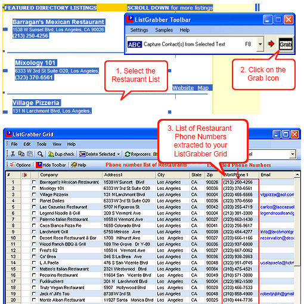Screen dimensions: 304x304
Task: Click the Copy icon in grid toolbar
Action: (21, 154)
